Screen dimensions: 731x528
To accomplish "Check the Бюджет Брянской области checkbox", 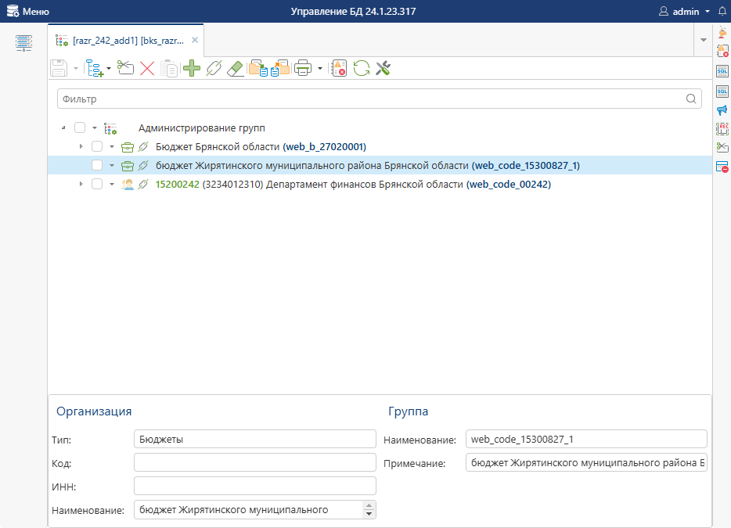I will coord(97,146).
